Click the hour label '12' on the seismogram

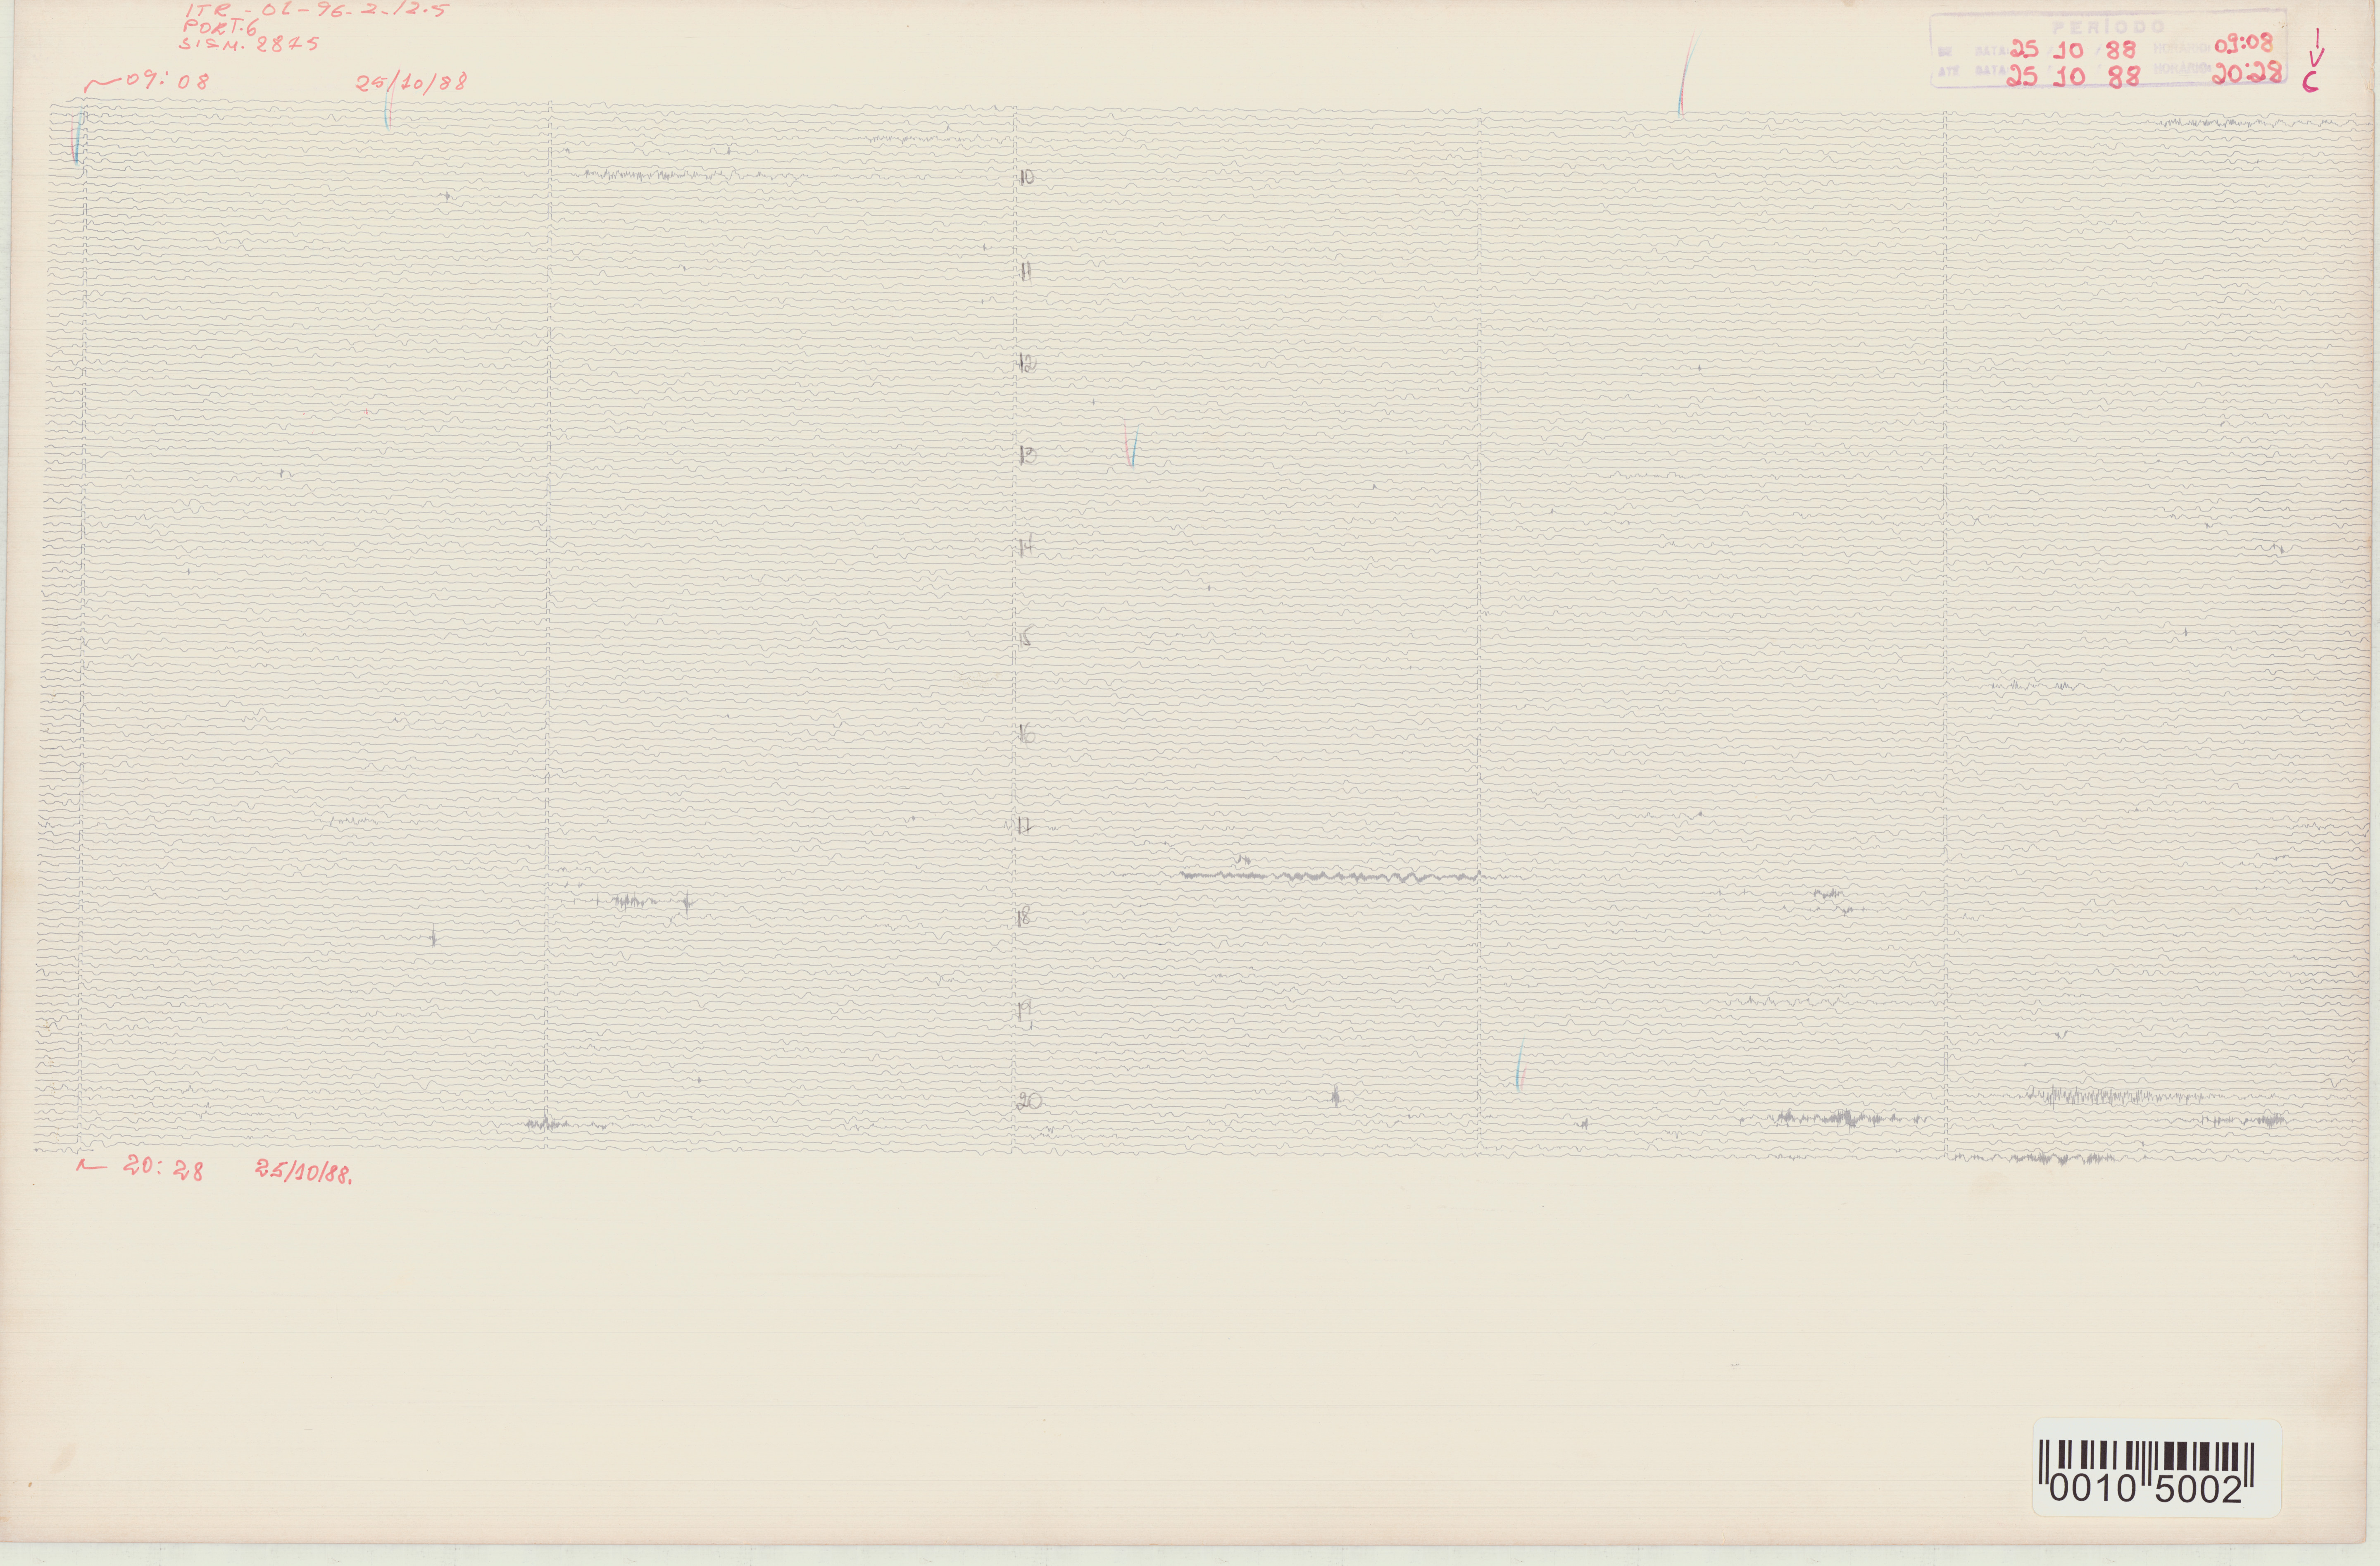pyautogui.click(x=1027, y=363)
